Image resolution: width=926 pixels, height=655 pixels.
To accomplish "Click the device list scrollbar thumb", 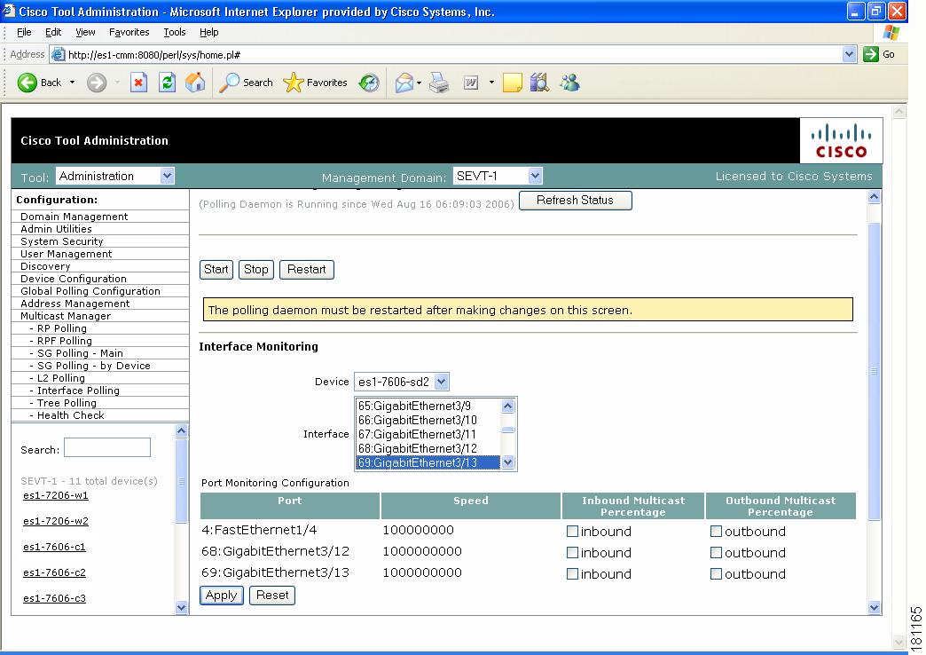I will click(181, 481).
